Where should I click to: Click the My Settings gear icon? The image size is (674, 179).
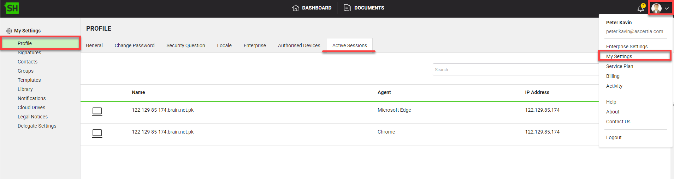9,31
